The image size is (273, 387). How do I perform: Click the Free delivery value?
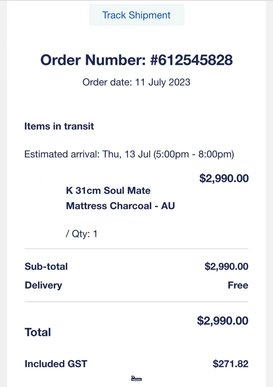coord(238,285)
